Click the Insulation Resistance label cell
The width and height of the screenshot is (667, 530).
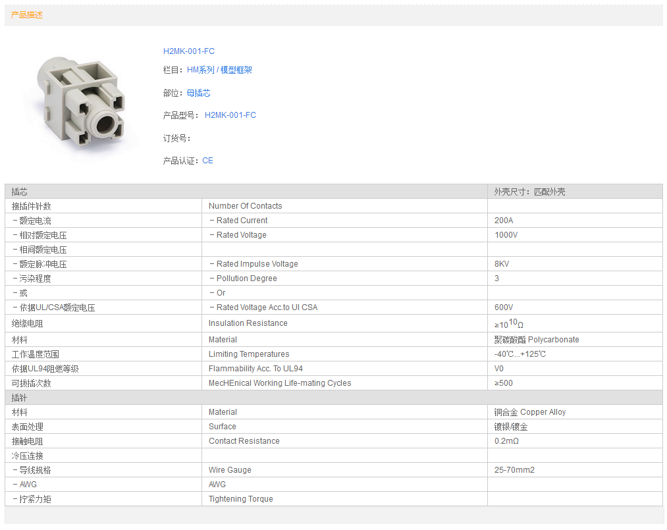248,323
